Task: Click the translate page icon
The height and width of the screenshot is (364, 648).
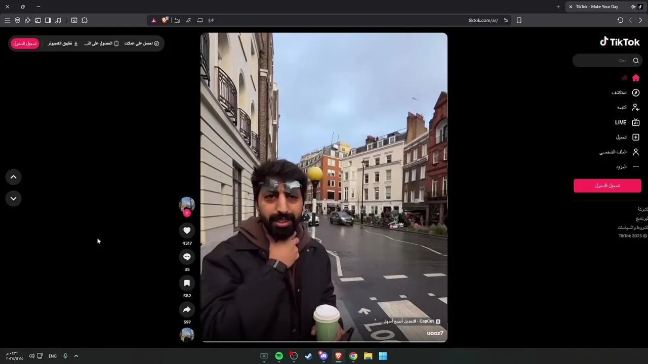Action: pos(188,20)
